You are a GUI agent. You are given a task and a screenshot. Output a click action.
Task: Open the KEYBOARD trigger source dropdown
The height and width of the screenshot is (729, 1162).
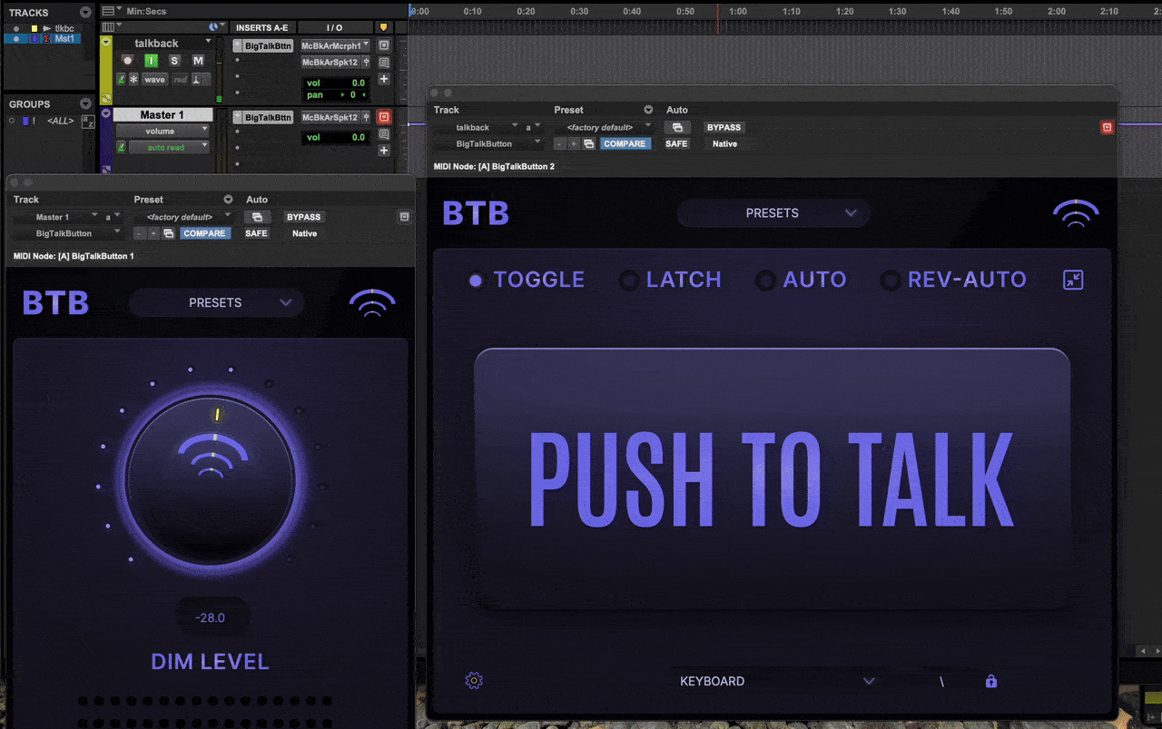tap(777, 681)
